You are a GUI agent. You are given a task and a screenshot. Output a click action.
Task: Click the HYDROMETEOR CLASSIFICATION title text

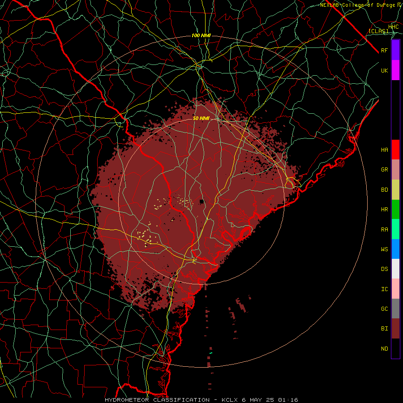(x=157, y=400)
